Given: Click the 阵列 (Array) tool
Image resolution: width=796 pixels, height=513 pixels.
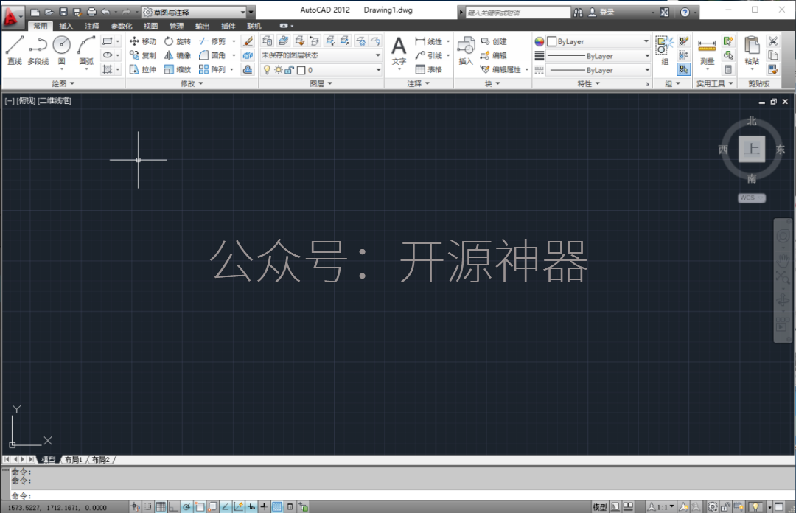Looking at the screenshot, I should tap(212, 69).
